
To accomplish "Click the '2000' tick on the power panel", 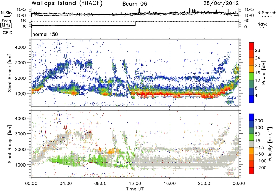I will [20, 78].
